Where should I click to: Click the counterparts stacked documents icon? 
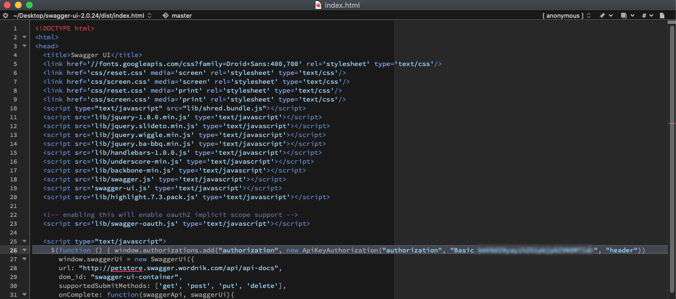coord(624,16)
